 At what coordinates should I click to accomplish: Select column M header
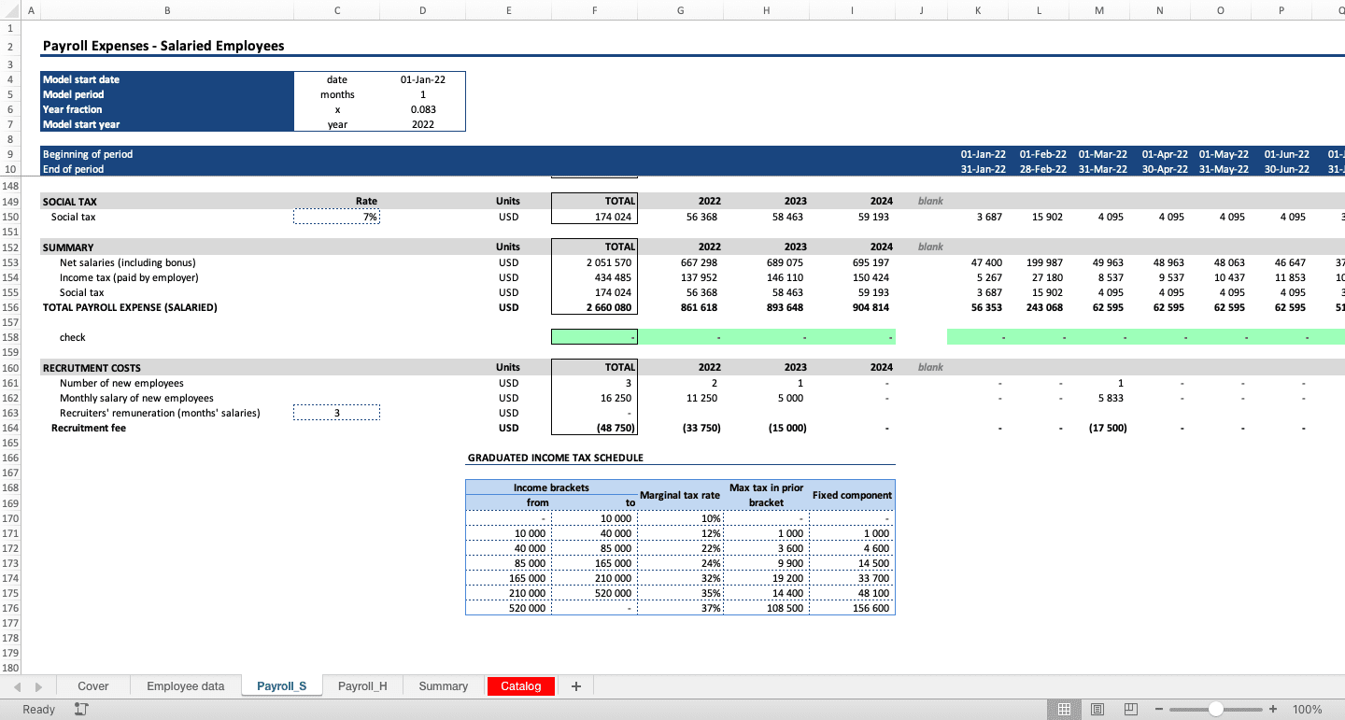[x=1098, y=10]
